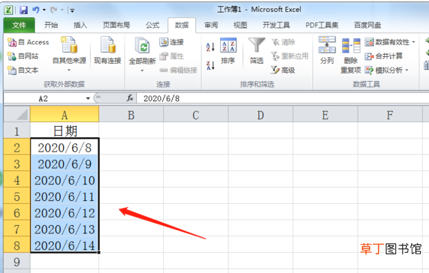Open the Name Box dropdown arrow
The height and width of the screenshot is (273, 429).
tap(88, 98)
